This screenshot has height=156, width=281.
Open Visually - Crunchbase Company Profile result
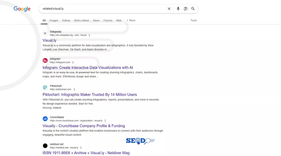coord(84,126)
